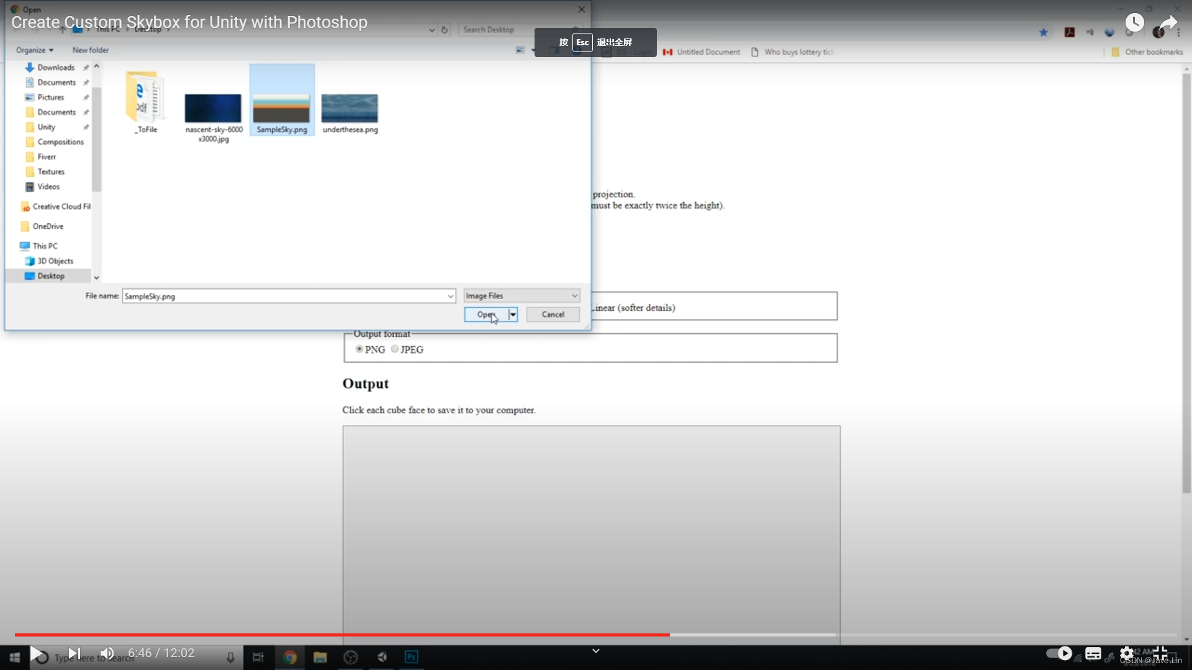Refresh the file dialog location
This screenshot has height=670, width=1192.
click(x=445, y=30)
